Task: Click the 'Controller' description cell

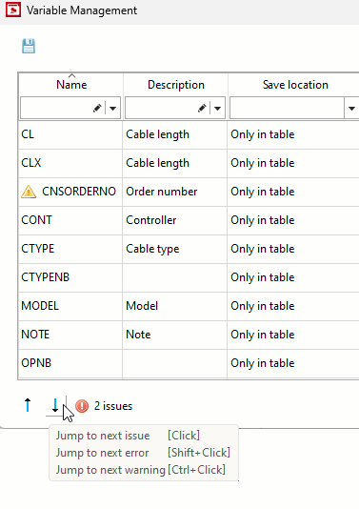Action: coord(175,220)
